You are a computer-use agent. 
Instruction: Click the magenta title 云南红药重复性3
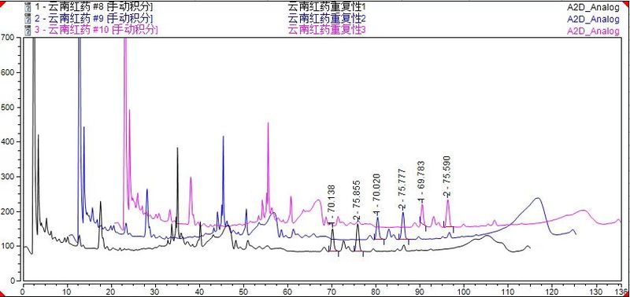pos(327,30)
